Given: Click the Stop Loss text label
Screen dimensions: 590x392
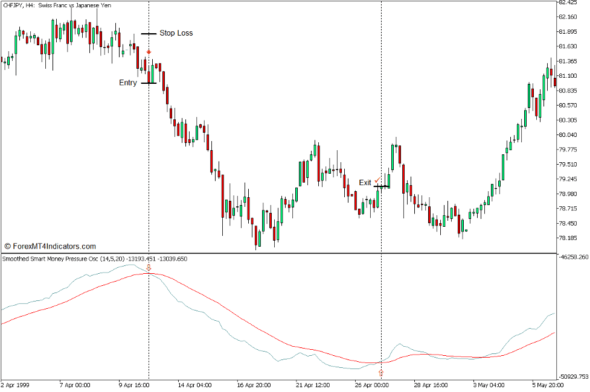Looking at the screenshot, I should (176, 33).
